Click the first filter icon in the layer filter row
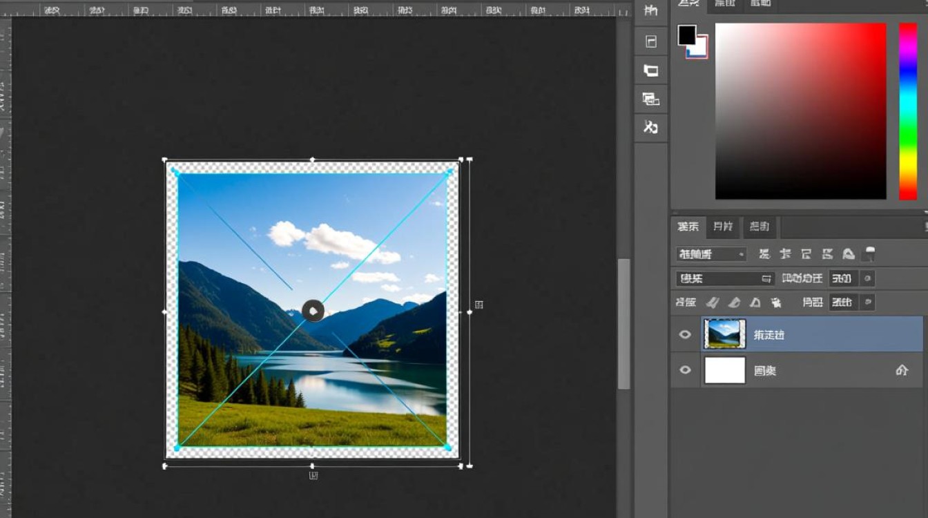The image size is (928, 518). (764, 254)
